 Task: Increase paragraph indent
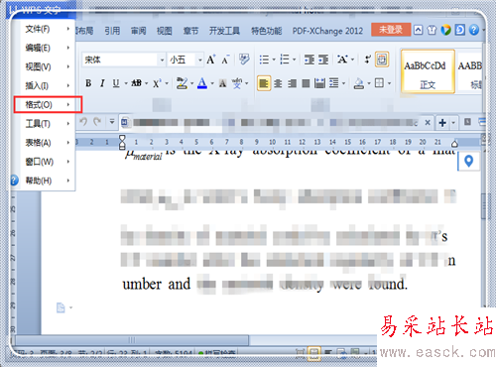click(x=323, y=60)
